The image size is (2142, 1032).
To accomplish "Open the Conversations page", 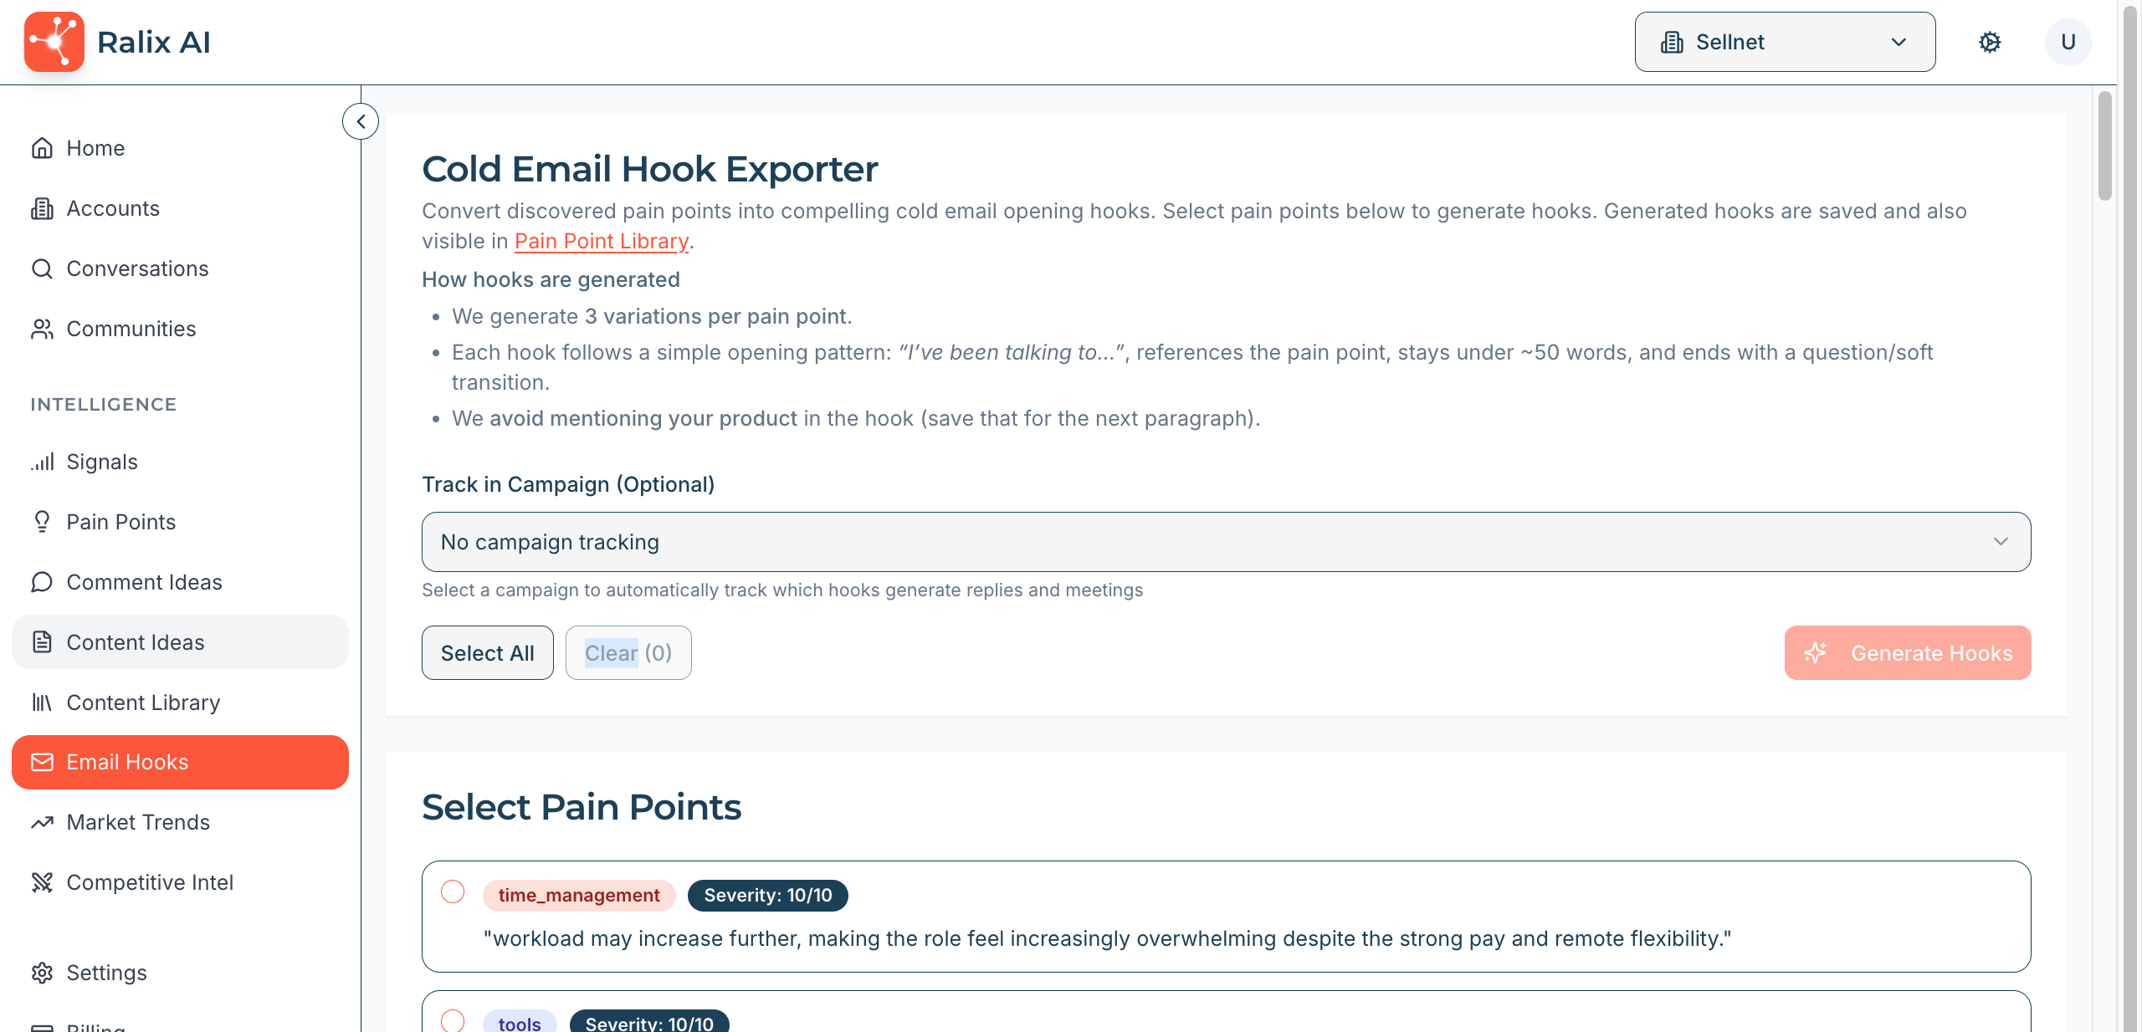I will pos(137,268).
